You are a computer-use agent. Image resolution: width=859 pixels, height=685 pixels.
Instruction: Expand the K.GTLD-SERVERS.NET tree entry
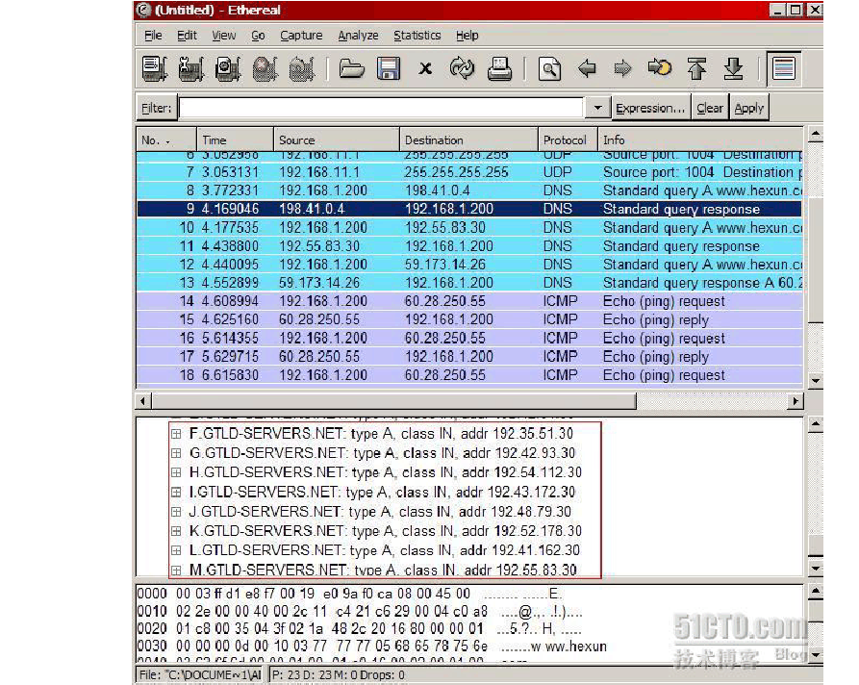(x=176, y=531)
